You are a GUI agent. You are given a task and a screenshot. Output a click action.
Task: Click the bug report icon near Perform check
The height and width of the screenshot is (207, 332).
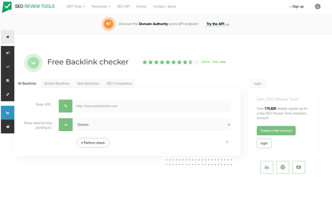click(x=227, y=142)
